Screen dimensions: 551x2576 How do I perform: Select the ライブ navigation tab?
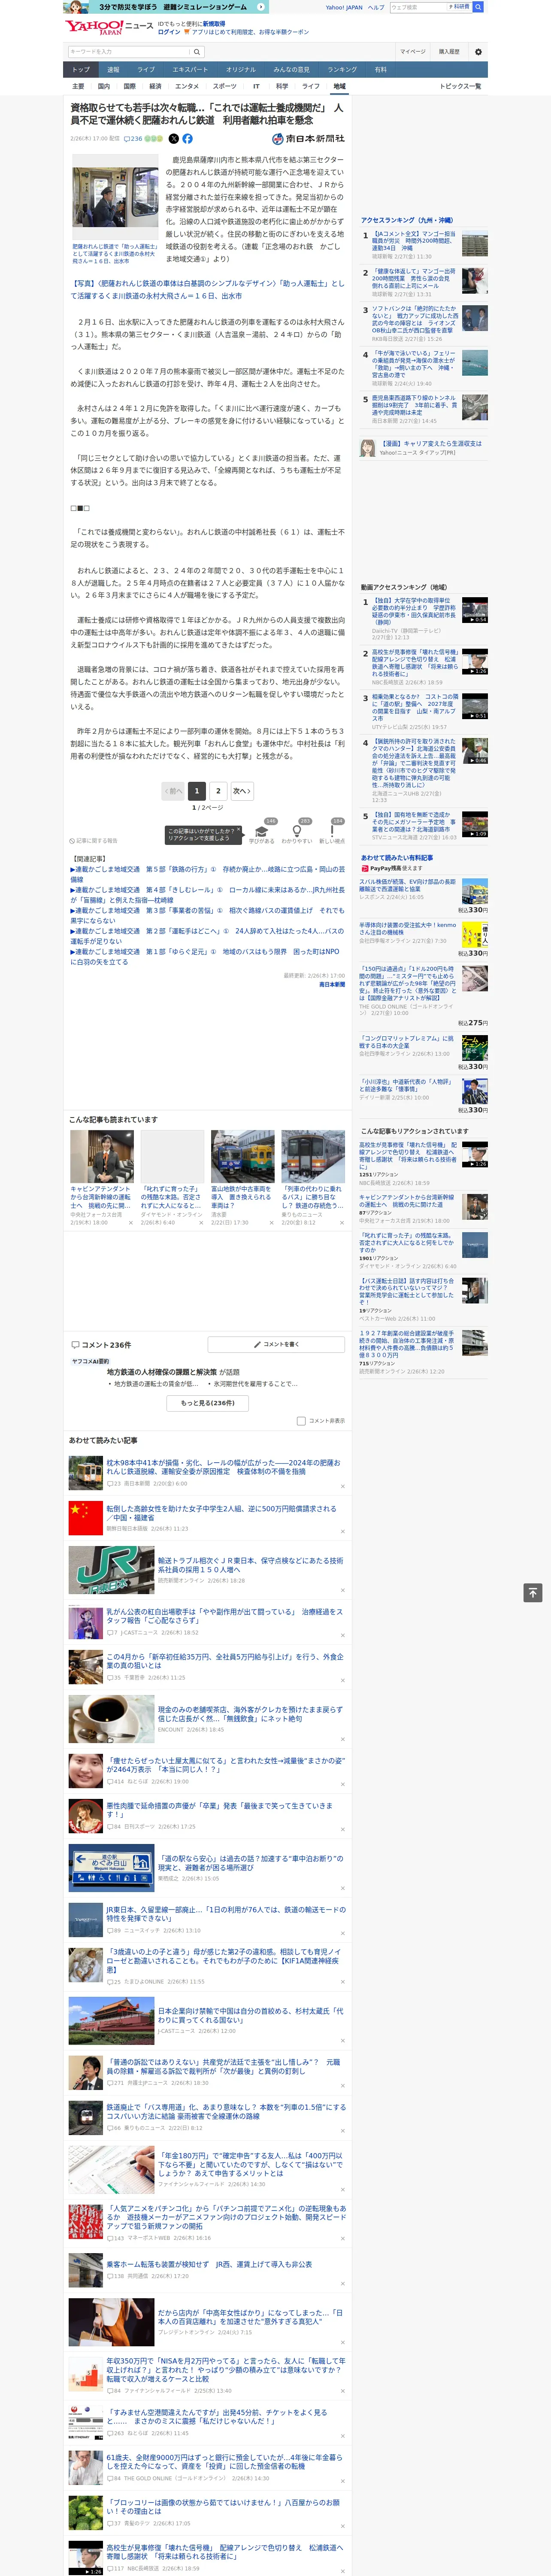coord(146,70)
